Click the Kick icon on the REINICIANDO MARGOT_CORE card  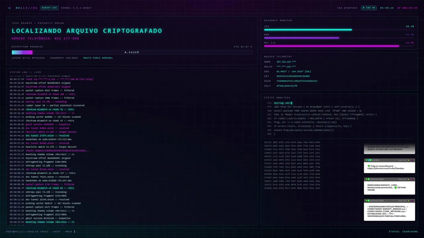pyautogui.click(x=366, y=179)
